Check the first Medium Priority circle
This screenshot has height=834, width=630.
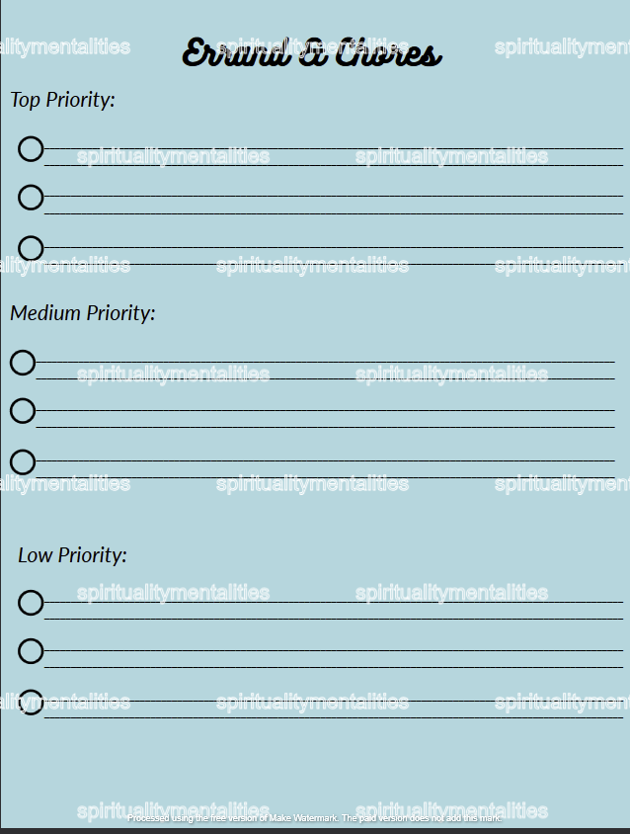click(23, 363)
